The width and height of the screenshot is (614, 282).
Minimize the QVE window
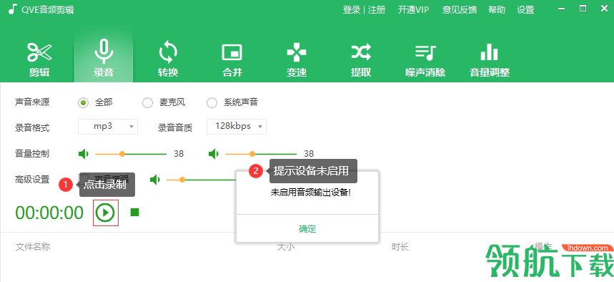coord(562,9)
